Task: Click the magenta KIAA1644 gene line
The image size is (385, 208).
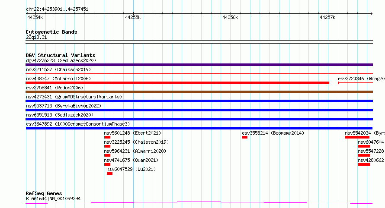Action: pyautogui.click(x=199, y=203)
